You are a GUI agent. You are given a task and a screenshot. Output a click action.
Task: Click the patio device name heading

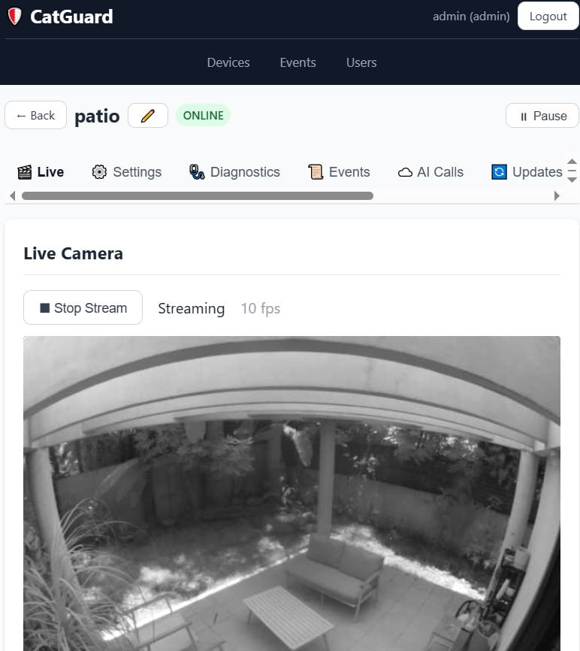97,117
